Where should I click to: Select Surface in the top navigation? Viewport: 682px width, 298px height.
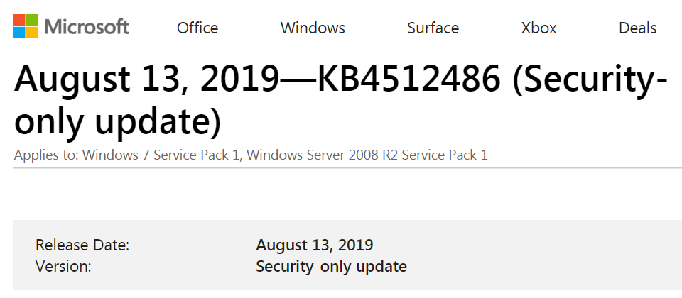433,28
